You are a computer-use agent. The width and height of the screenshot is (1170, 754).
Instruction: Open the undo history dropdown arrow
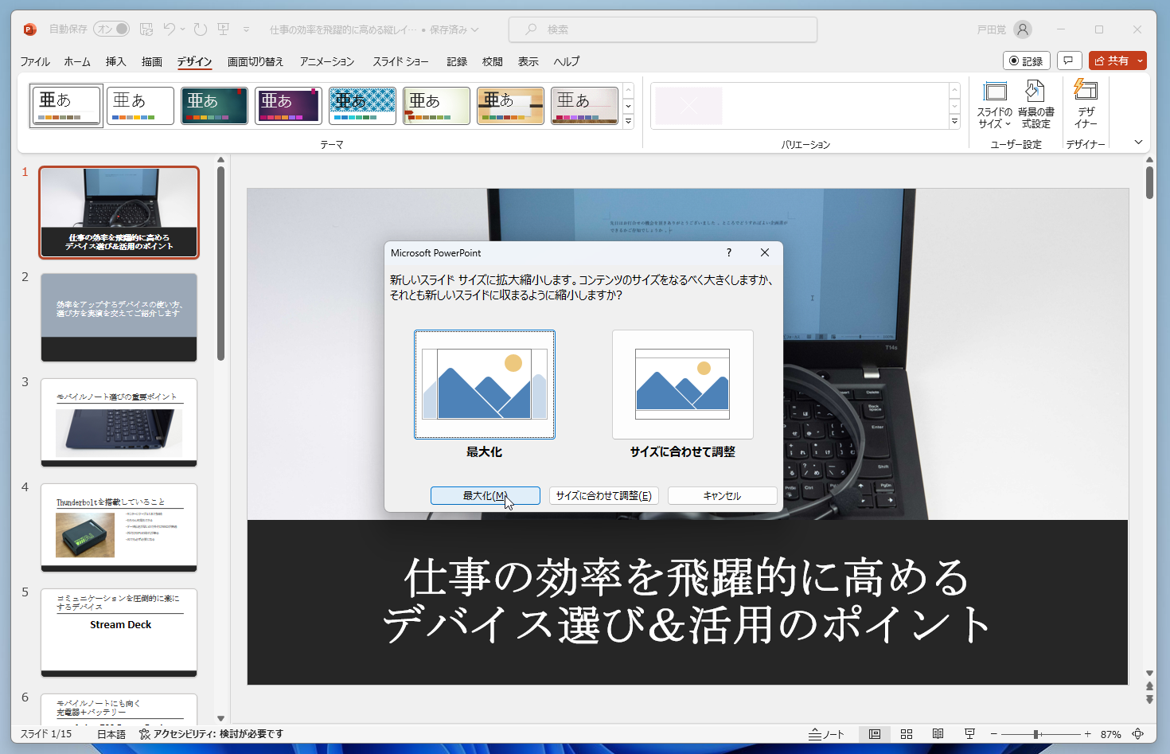[182, 29]
